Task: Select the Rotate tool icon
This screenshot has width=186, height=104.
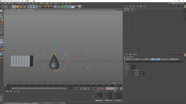Action: coord(21,7)
